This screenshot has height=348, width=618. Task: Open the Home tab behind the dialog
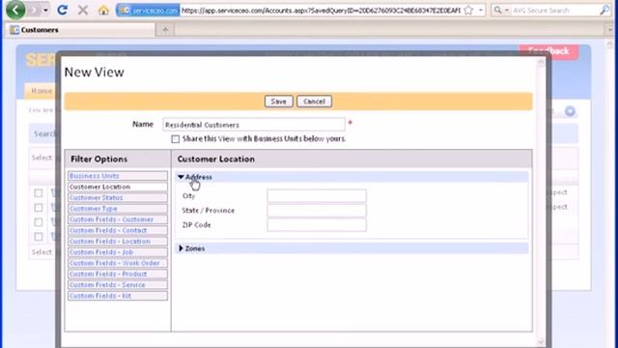point(41,91)
